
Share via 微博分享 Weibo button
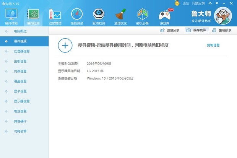tap(170, 31)
